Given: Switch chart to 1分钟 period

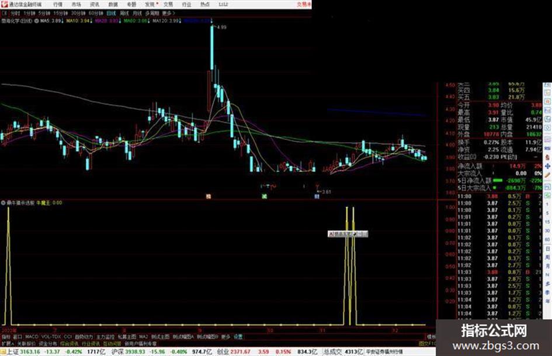Looking at the screenshot, I should point(29,13).
